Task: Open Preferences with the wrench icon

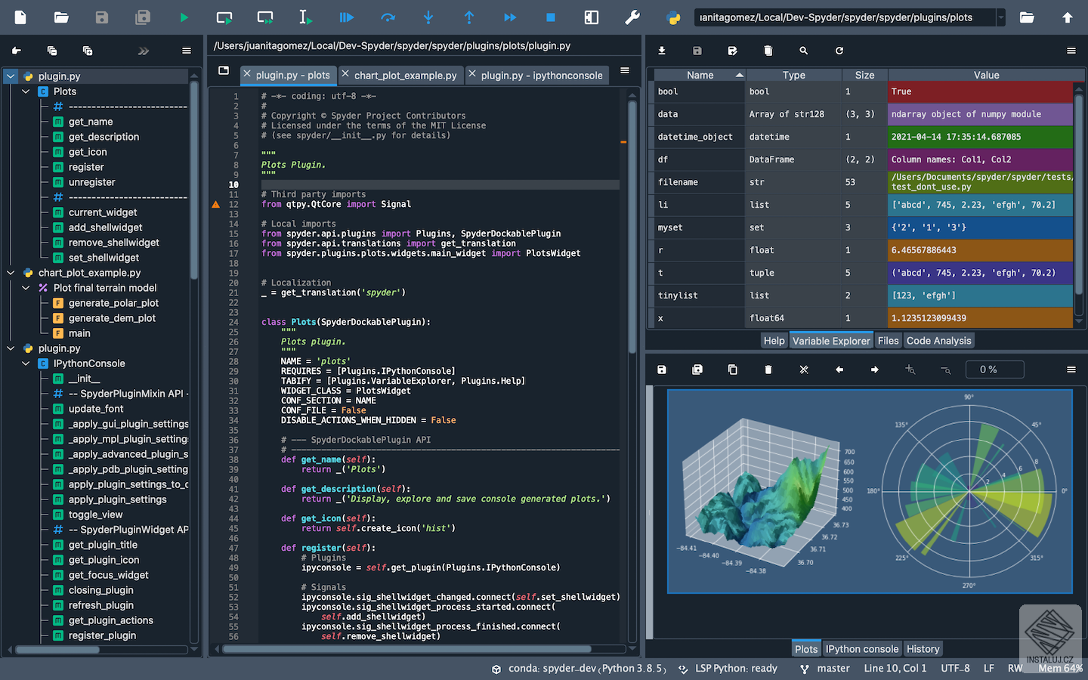Action: (632, 17)
